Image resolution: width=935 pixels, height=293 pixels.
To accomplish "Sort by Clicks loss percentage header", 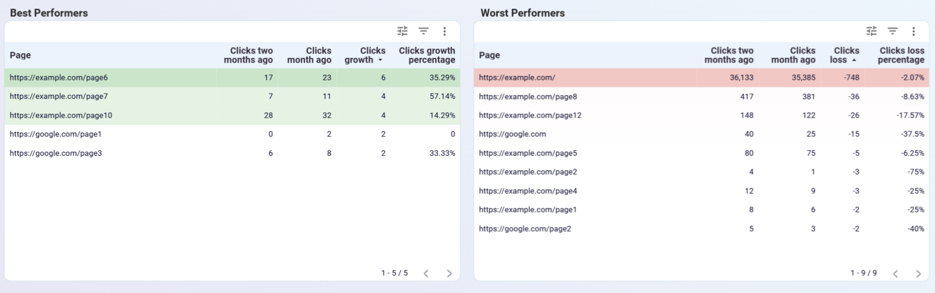I will [901, 55].
